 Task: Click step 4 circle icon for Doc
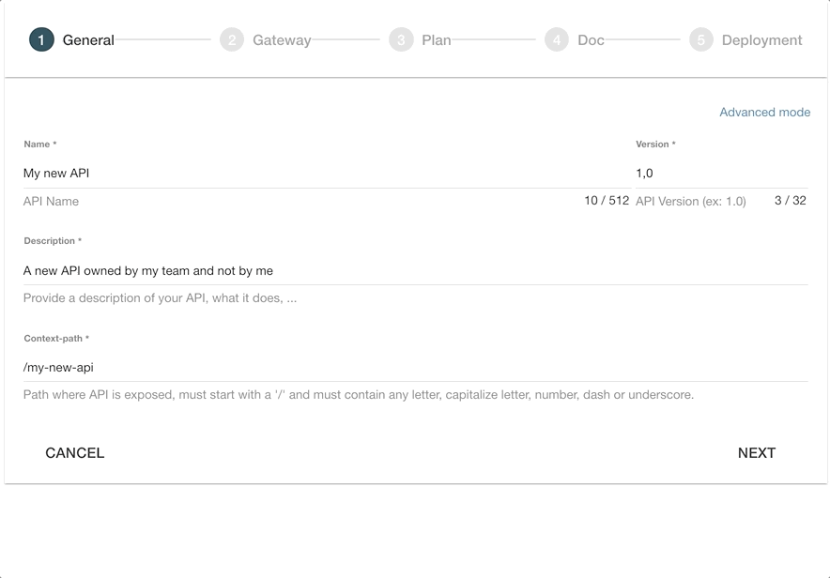tap(557, 39)
